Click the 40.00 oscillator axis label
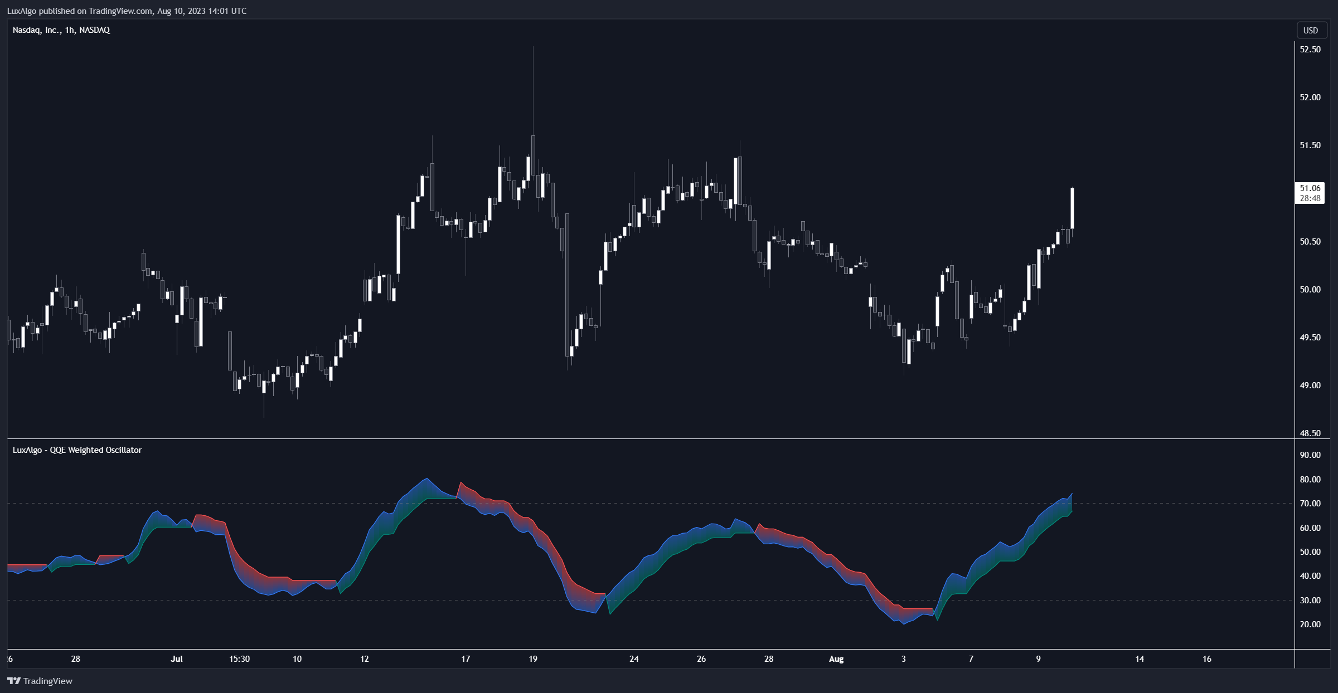 [1310, 576]
